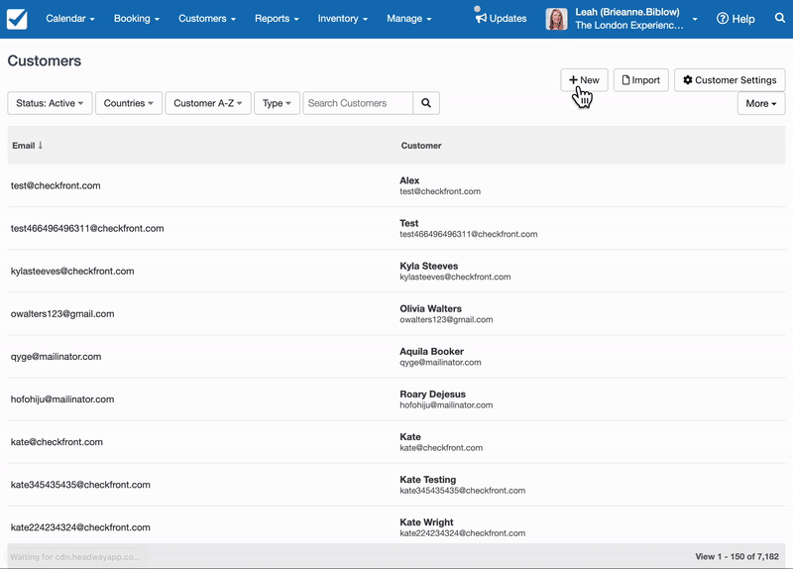
Task: Add a new customer with New button
Action: click(584, 80)
